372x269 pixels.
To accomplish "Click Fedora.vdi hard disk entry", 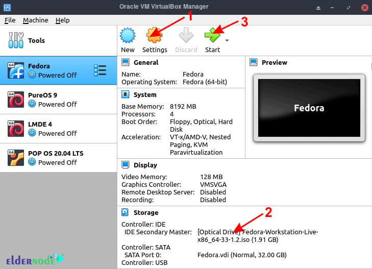I will [242, 255].
